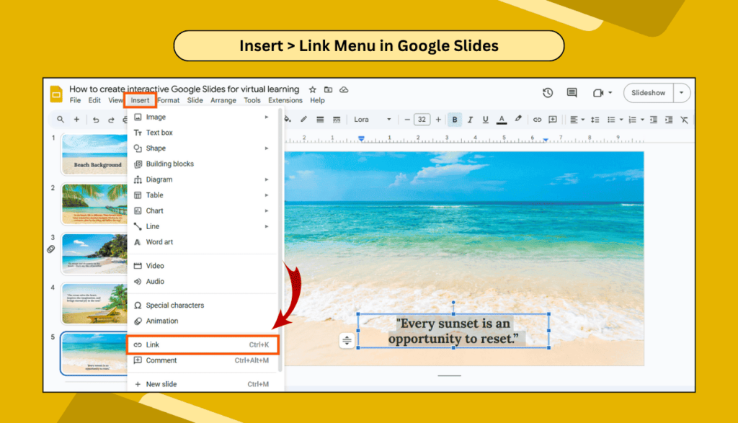
Task: Clear formatting with the clear format icon
Action: click(683, 120)
